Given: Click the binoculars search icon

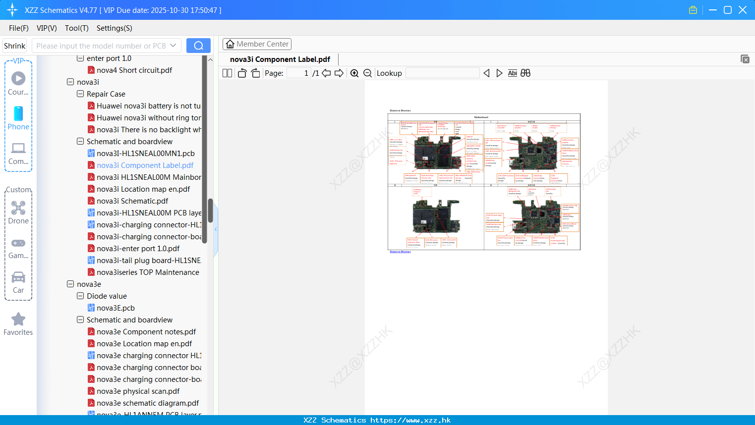Looking at the screenshot, I should click(525, 73).
